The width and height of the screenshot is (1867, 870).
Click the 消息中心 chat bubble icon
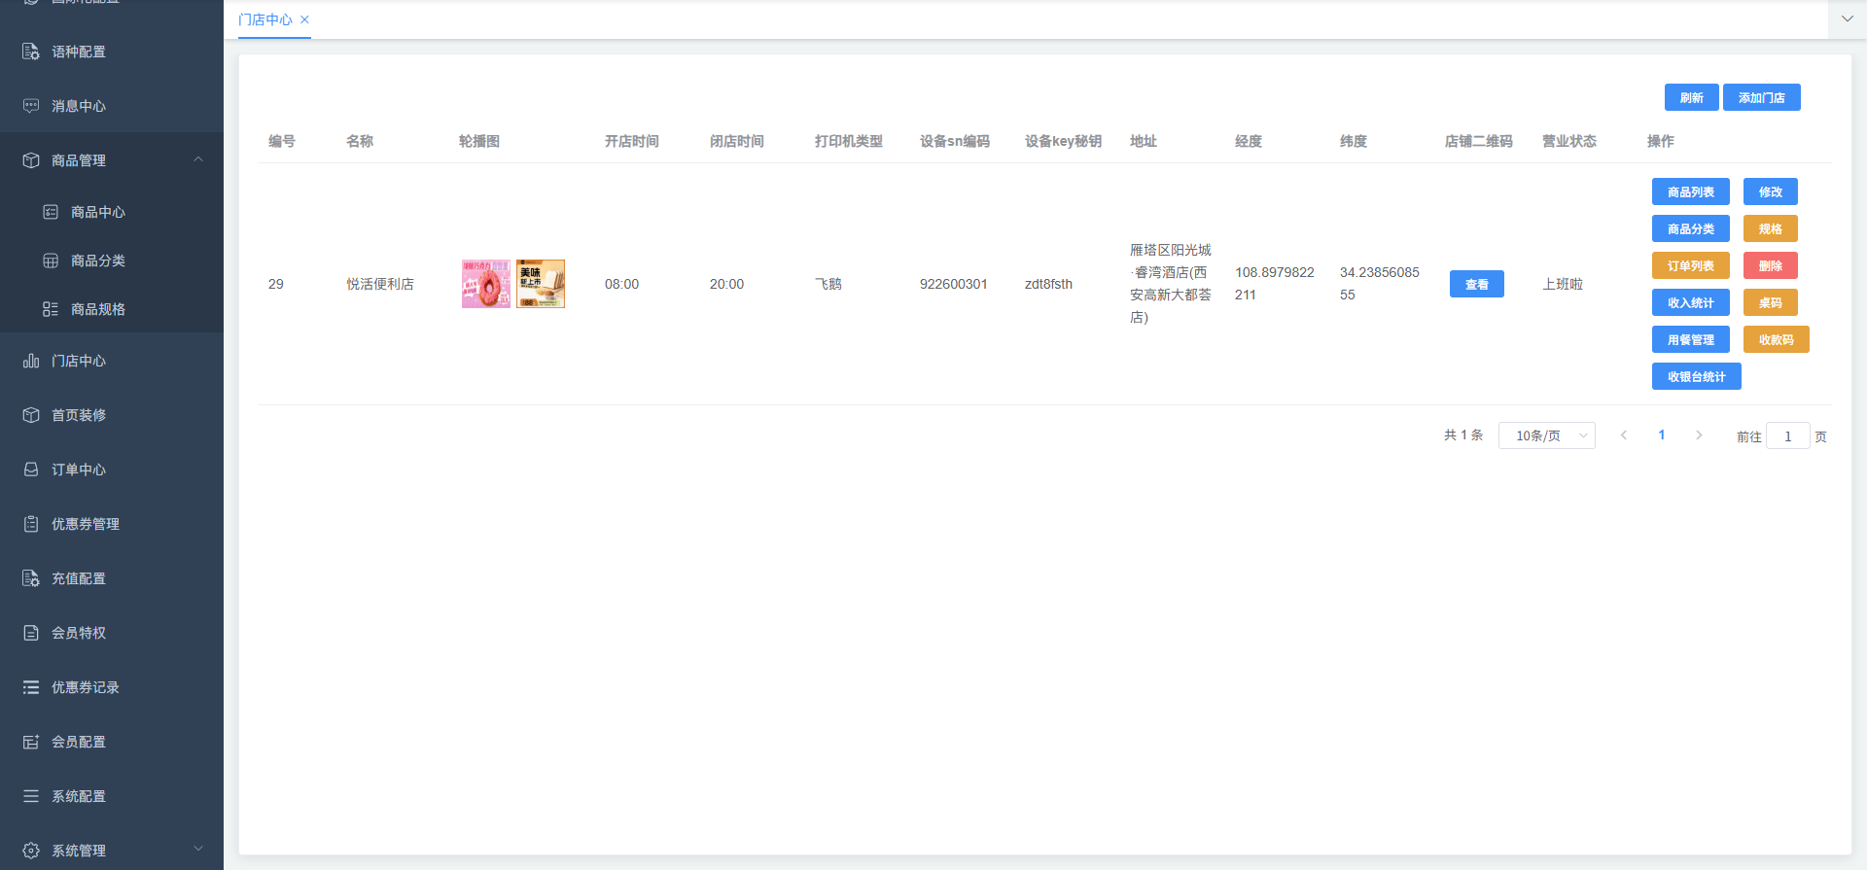click(x=31, y=106)
